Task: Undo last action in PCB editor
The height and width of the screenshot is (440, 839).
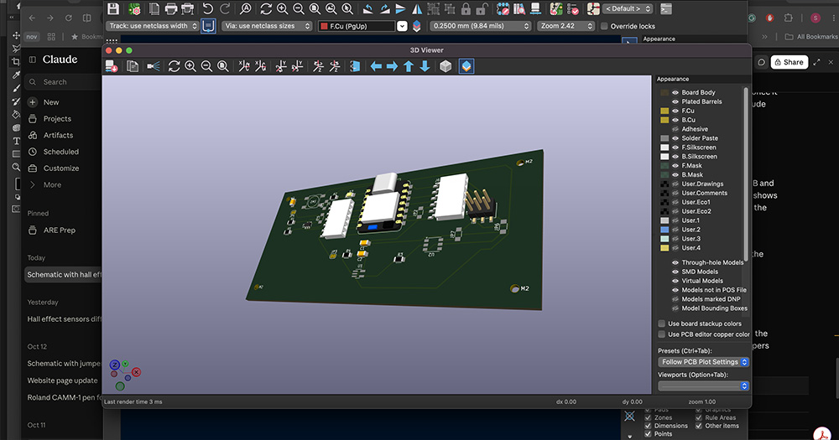Action: pyautogui.click(x=207, y=8)
